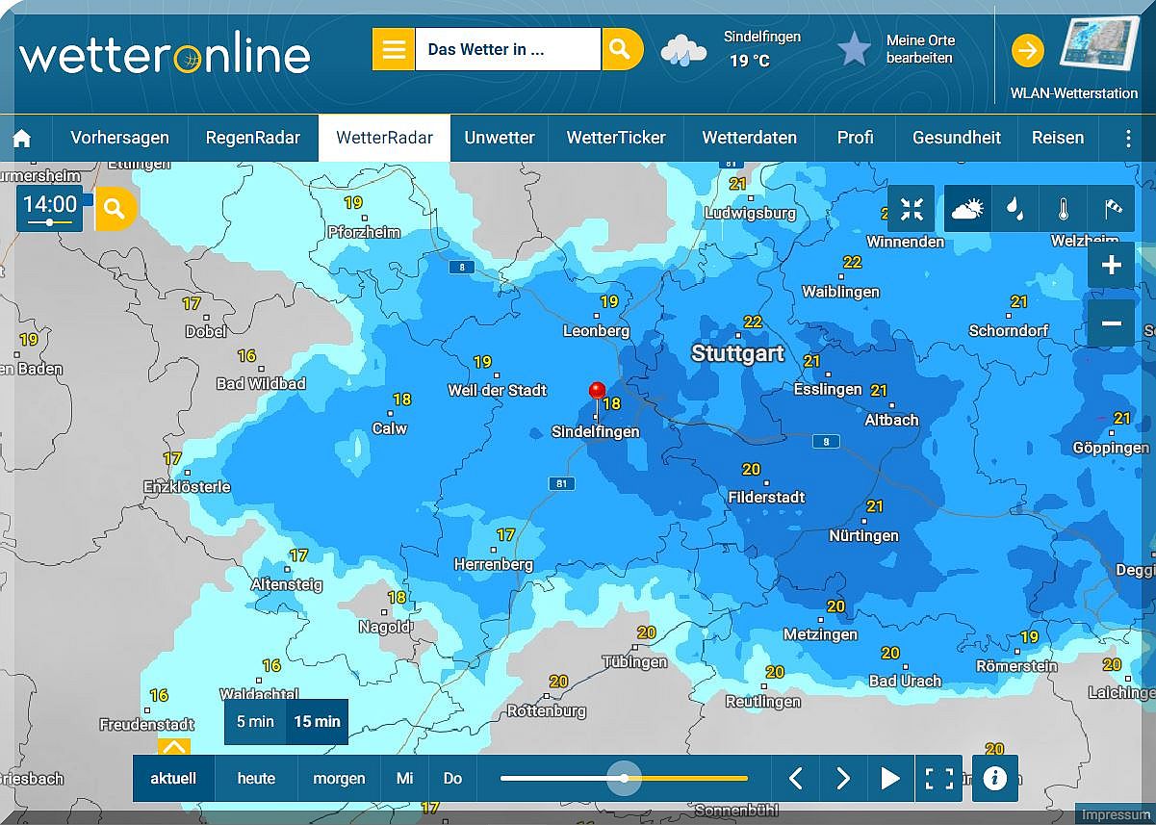Toggle fullscreen map view
This screenshot has height=825, width=1156.
point(938,778)
